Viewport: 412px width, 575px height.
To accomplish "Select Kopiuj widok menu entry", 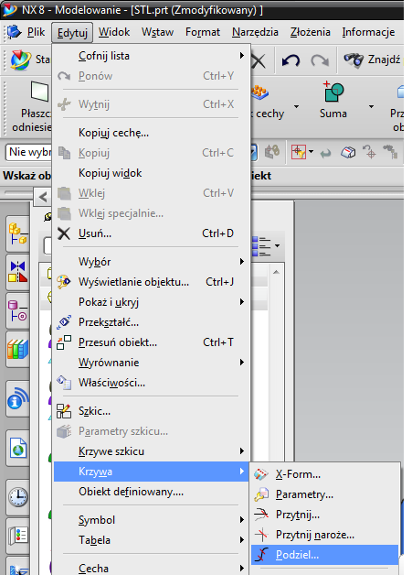I will click(x=152, y=173).
